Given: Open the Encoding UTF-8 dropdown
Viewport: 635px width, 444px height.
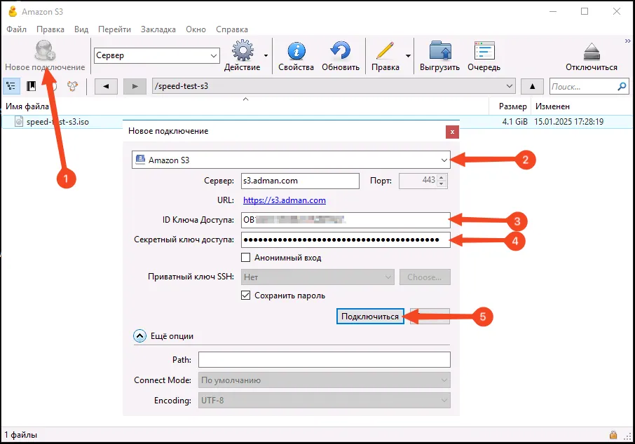Looking at the screenshot, I should (324, 401).
